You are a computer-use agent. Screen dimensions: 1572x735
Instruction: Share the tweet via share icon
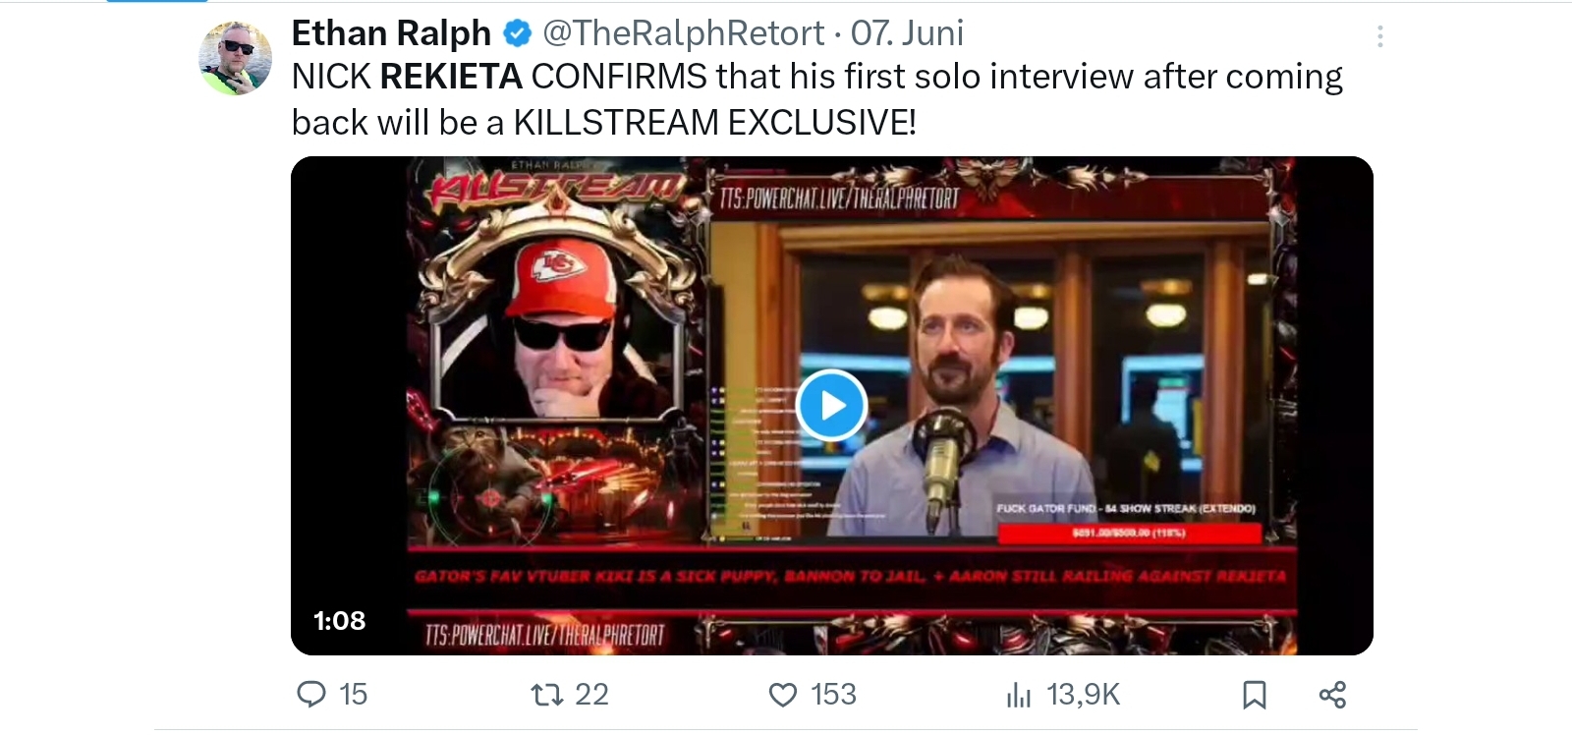(x=1332, y=695)
